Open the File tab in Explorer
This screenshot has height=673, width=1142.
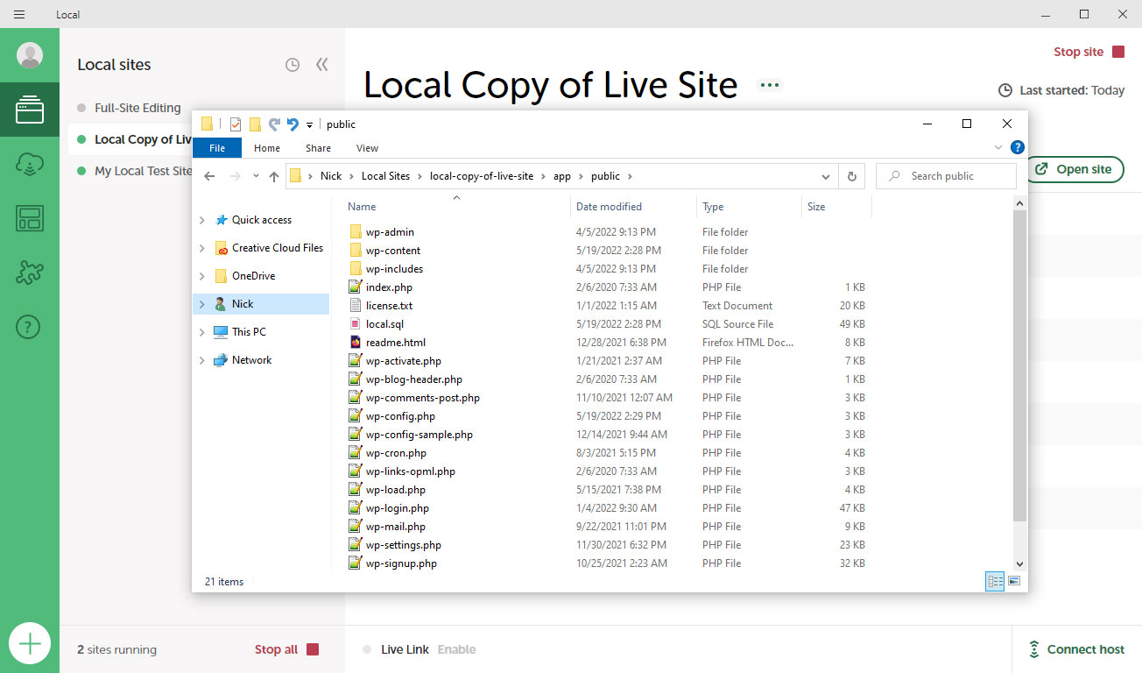217,148
